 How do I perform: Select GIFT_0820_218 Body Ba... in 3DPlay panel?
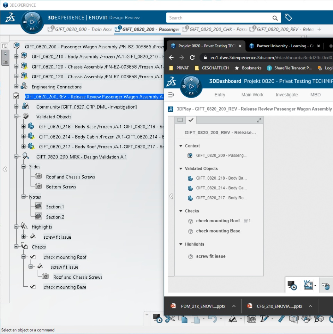coord(221,178)
